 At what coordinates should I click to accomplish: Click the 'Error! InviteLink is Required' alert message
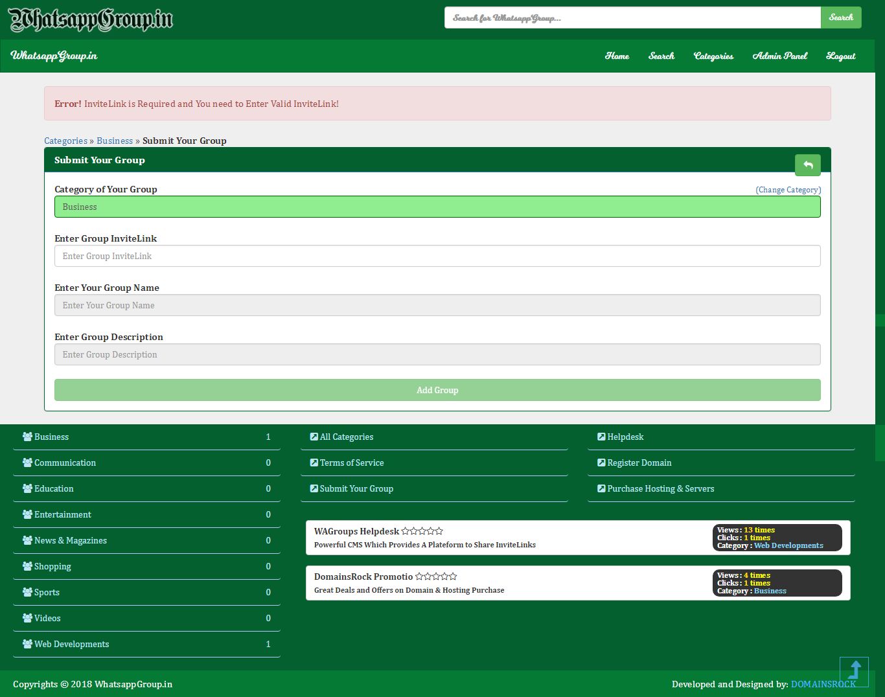click(437, 104)
